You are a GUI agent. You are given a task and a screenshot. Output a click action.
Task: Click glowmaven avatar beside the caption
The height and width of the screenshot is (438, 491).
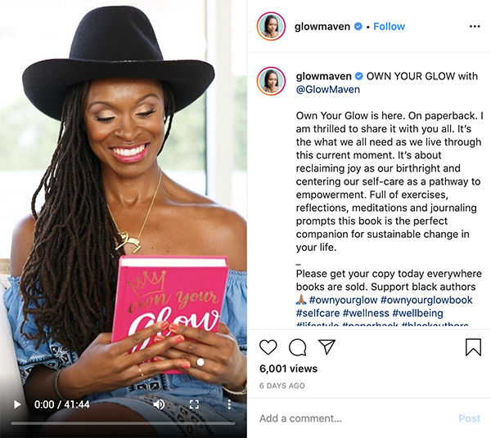tap(271, 81)
